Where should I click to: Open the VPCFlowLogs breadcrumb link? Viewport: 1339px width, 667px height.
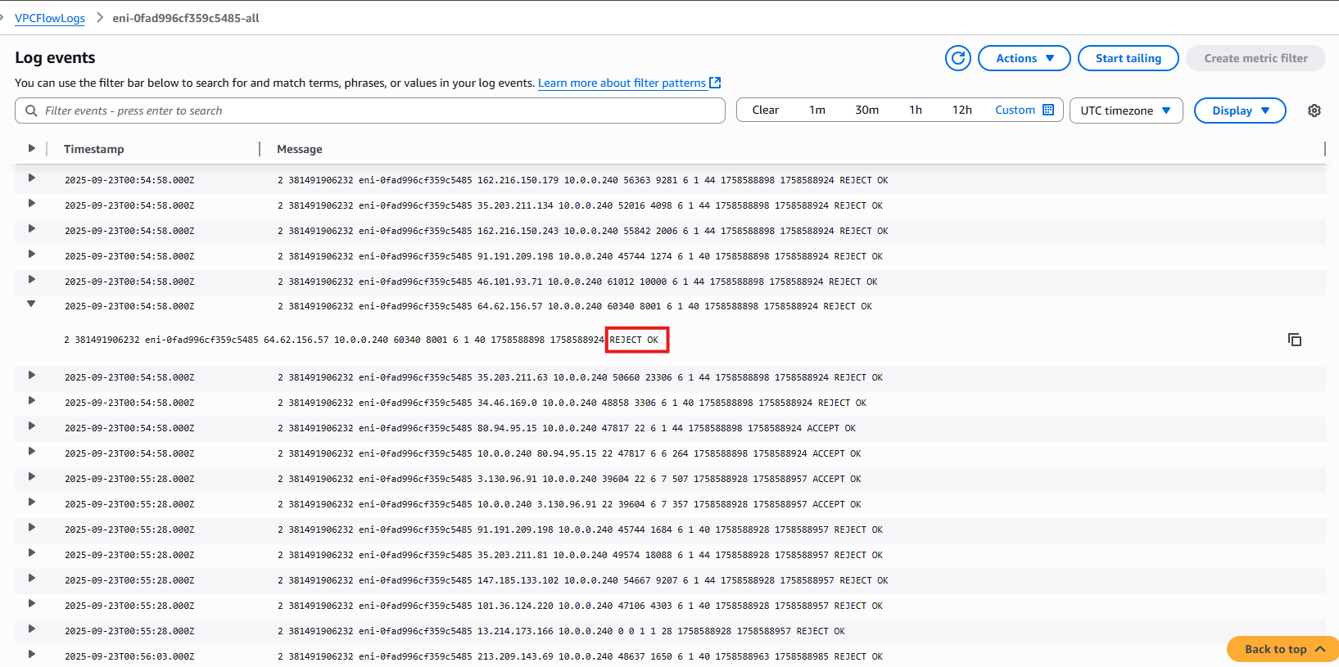pos(50,18)
